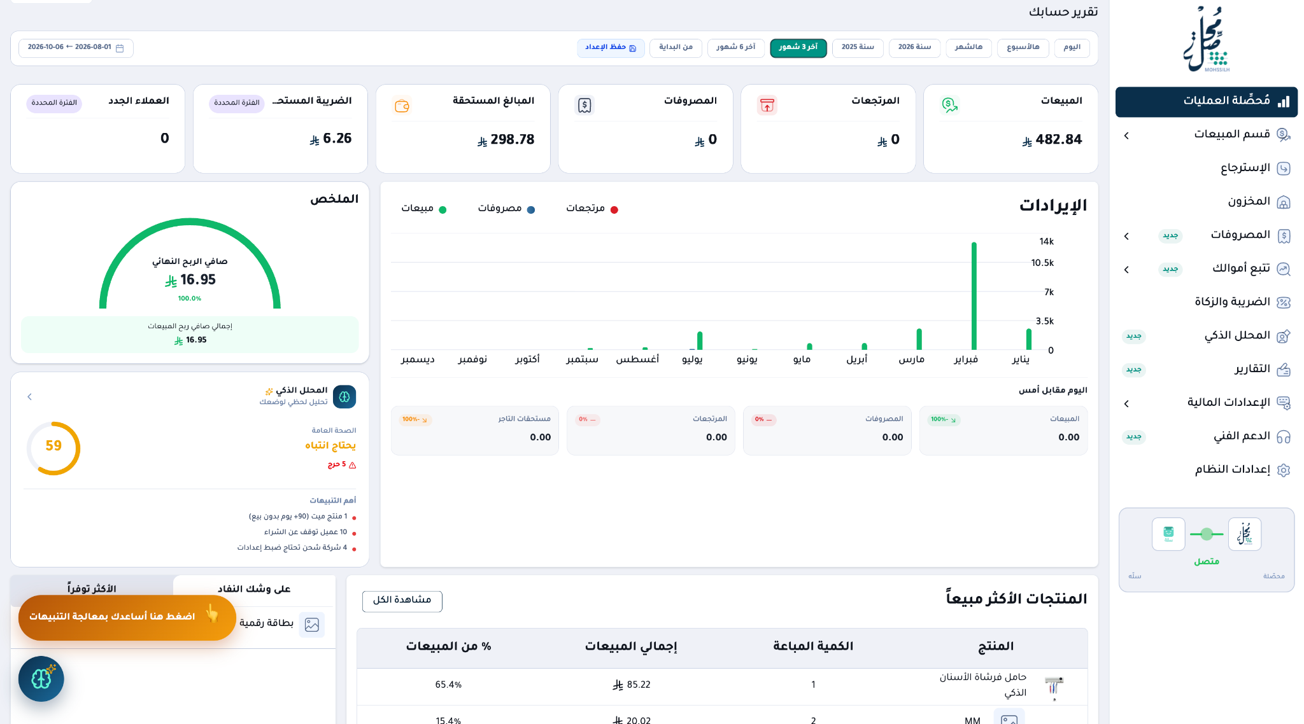
Task: Toggle the مرتجعات red legend series
Action: pos(592,209)
